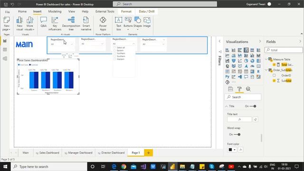Image resolution: width=304 pixels, height=171 pixels.
Task: Open the Analytics magnifier pane tab
Action: [248, 89]
